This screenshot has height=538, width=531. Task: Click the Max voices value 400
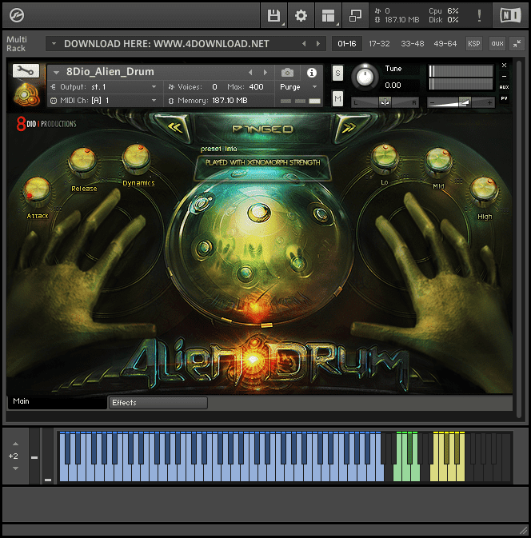pos(257,87)
